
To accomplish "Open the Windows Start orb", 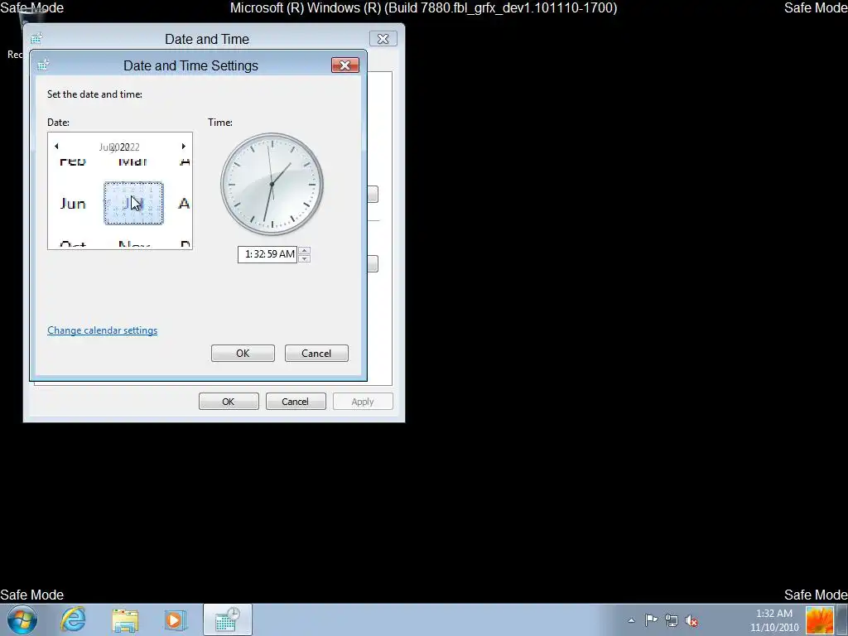I will click(22, 619).
